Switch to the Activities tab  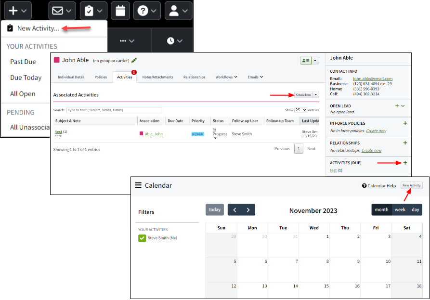click(125, 77)
